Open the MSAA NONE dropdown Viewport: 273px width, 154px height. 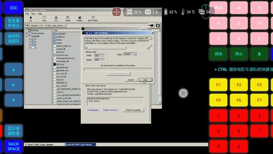[x=135, y=54]
